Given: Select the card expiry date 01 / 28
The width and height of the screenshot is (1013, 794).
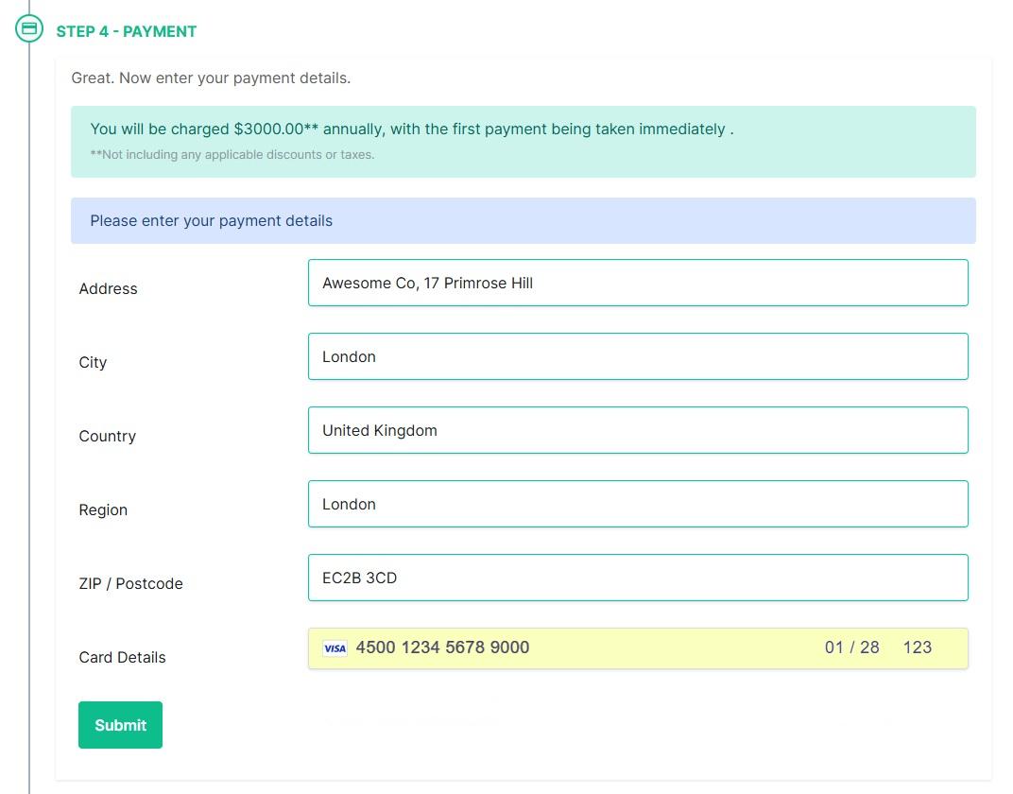Looking at the screenshot, I should pos(850,647).
